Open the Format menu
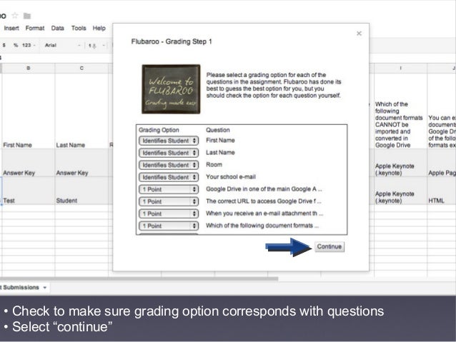This screenshot has width=456, height=342. click(x=35, y=28)
